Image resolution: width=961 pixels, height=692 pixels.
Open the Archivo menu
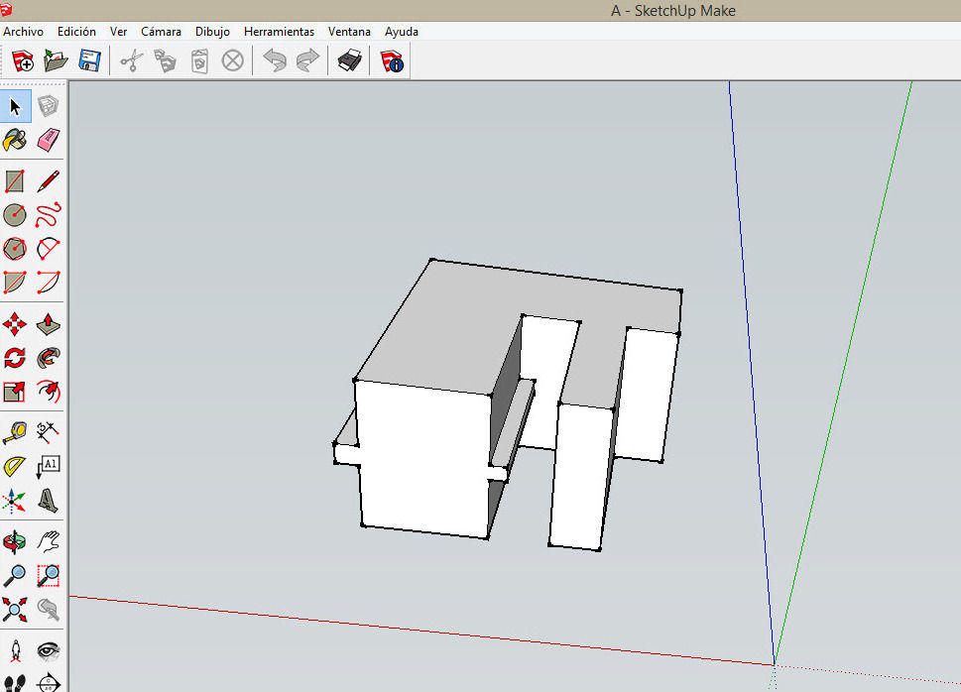pyautogui.click(x=23, y=32)
